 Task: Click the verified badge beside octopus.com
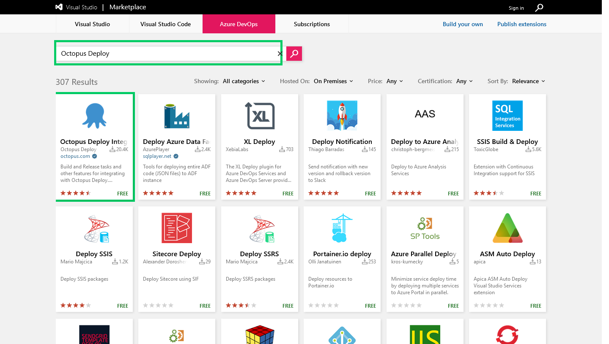pos(94,156)
